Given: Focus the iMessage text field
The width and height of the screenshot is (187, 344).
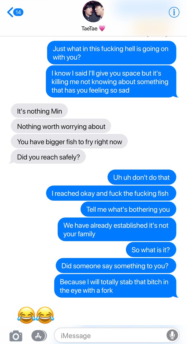Looking at the screenshot, I should 117,335.
